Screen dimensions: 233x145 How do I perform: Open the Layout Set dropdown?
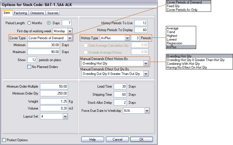[x=65, y=116]
